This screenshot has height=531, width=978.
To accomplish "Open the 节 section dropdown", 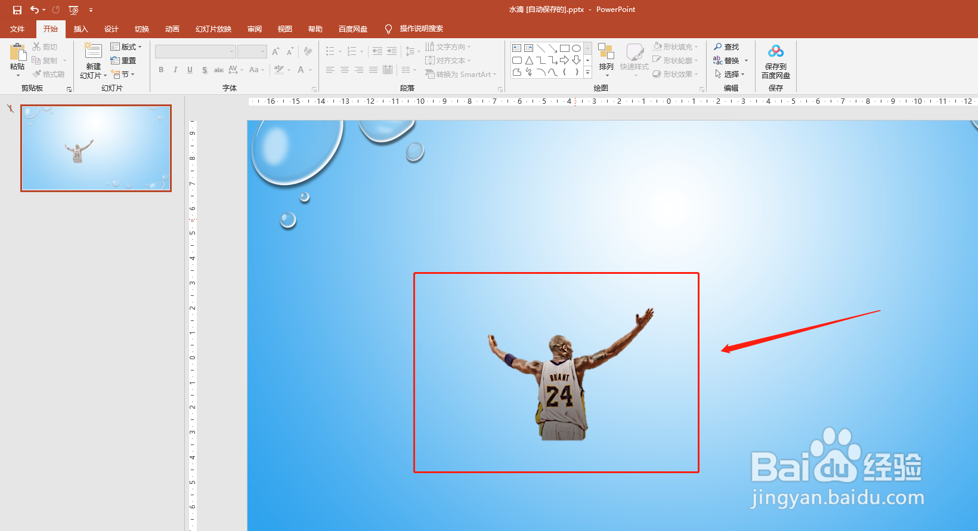I will pyautogui.click(x=123, y=74).
